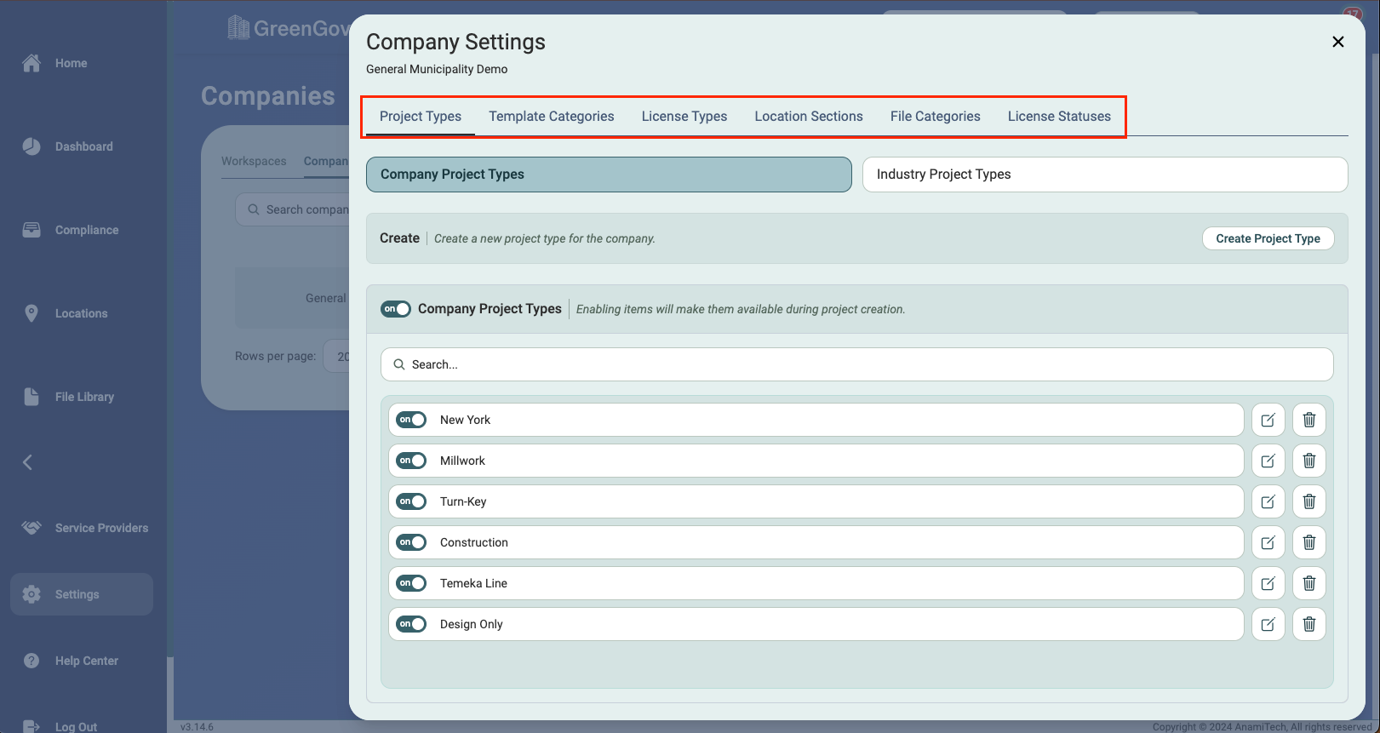
Task: Collapse the sidebar with the left chevron
Action: (27, 462)
